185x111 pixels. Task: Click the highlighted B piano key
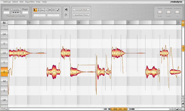[x=4, y=72]
